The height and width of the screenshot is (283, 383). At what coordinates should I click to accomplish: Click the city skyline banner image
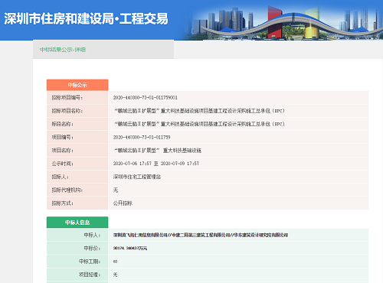[286, 20]
